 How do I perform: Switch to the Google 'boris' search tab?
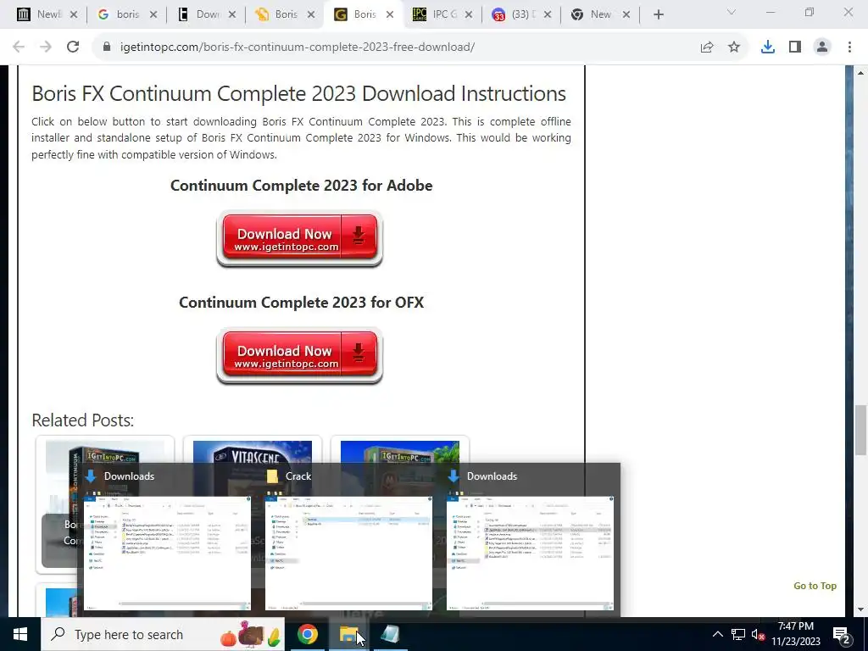coord(125,14)
